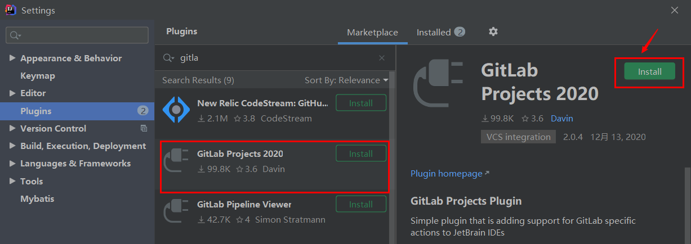Viewport: 691px width, 244px height.
Task: Expand Appearance & Behavior section
Action: click(x=13, y=58)
